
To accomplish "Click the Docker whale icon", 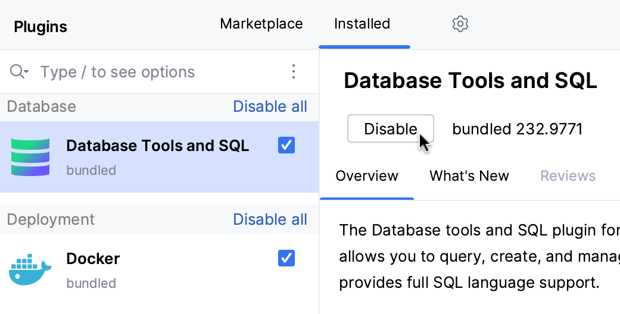I will (30, 269).
